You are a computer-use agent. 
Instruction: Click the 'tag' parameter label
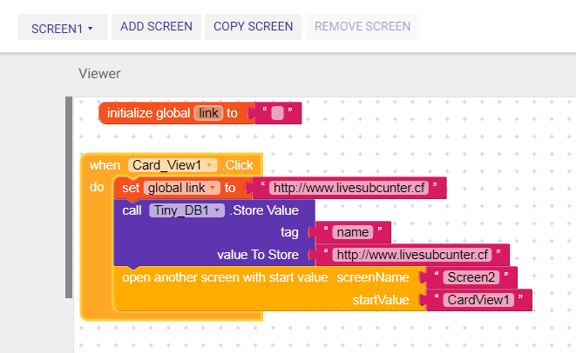289,232
